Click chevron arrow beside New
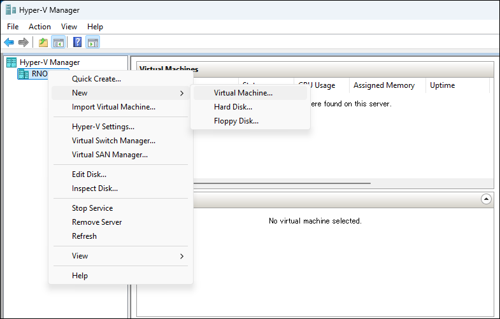This screenshot has height=319, width=500. coord(182,94)
